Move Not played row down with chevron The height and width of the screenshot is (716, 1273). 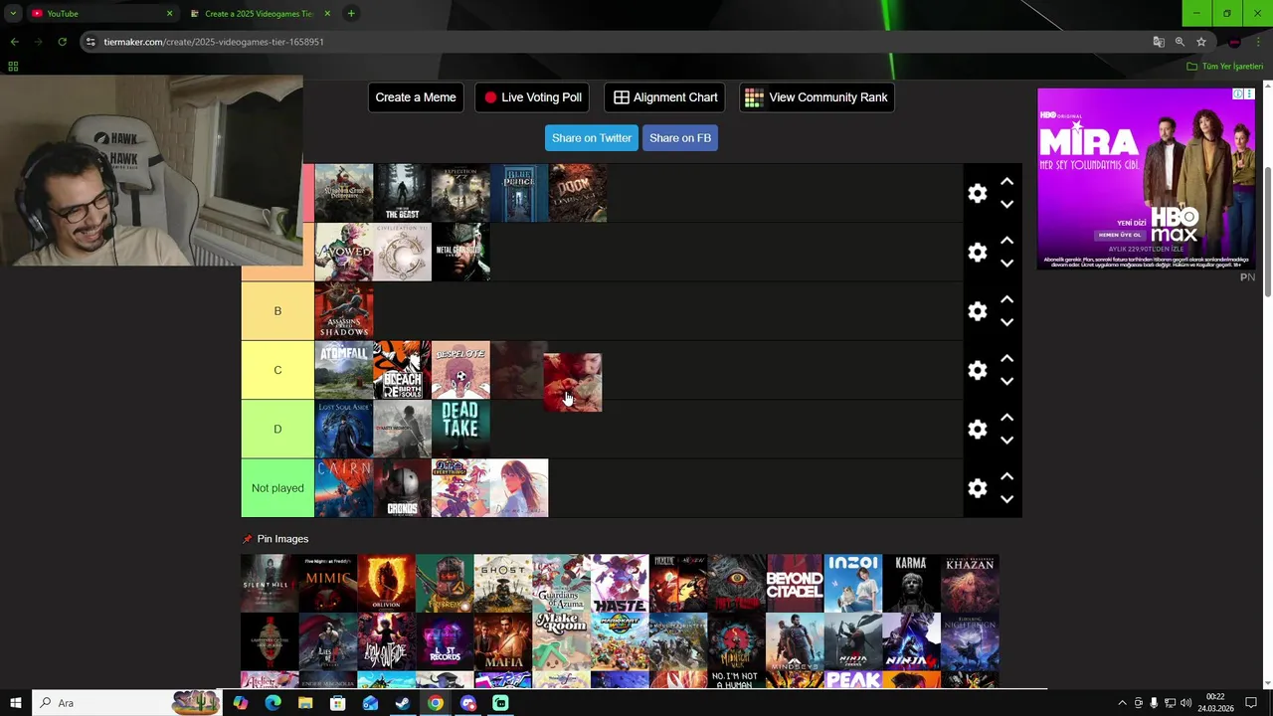click(x=1006, y=499)
